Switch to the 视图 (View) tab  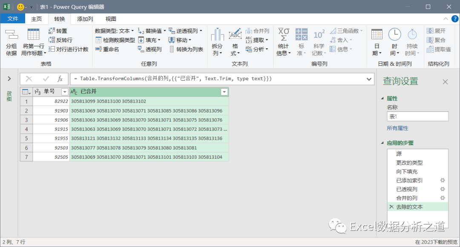[x=111, y=19]
